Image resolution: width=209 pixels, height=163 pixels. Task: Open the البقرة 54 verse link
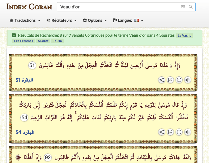click(25, 132)
